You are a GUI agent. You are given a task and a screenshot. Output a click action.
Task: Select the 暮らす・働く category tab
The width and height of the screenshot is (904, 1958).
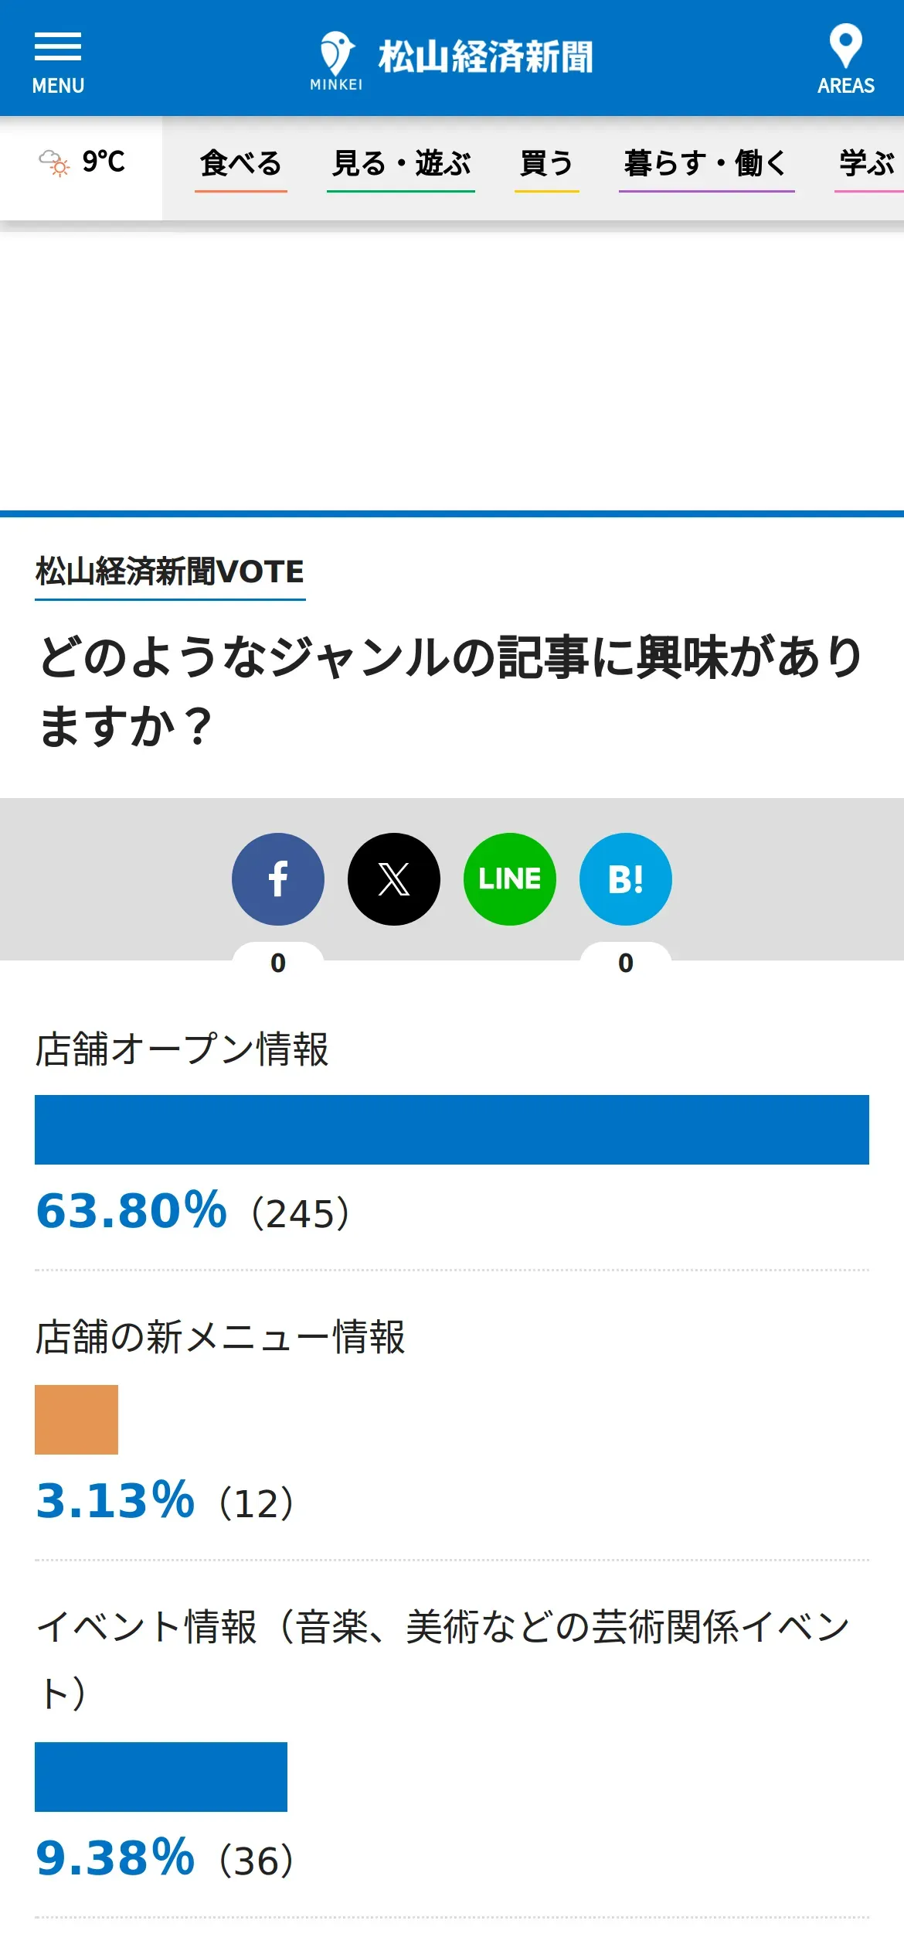coord(707,165)
